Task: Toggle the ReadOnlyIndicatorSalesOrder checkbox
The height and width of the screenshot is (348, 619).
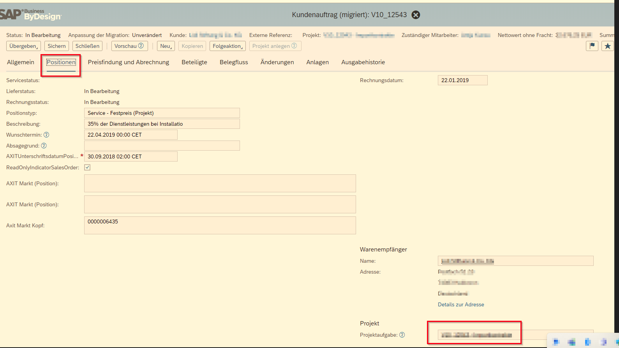Action: (87, 167)
